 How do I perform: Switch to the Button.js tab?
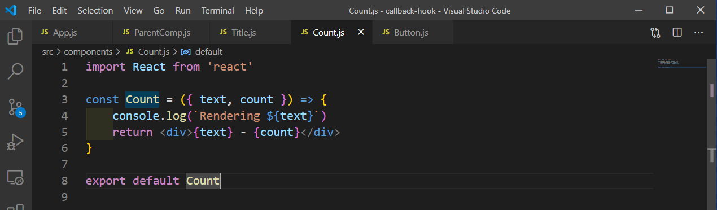(413, 33)
